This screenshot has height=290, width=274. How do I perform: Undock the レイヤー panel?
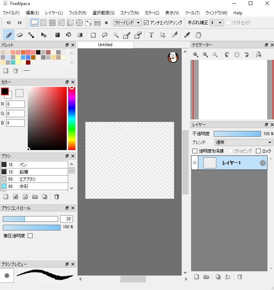(x=266, y=124)
